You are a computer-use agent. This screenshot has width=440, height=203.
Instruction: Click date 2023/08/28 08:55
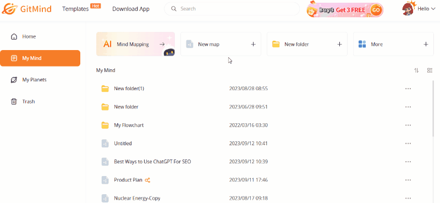tap(249, 89)
